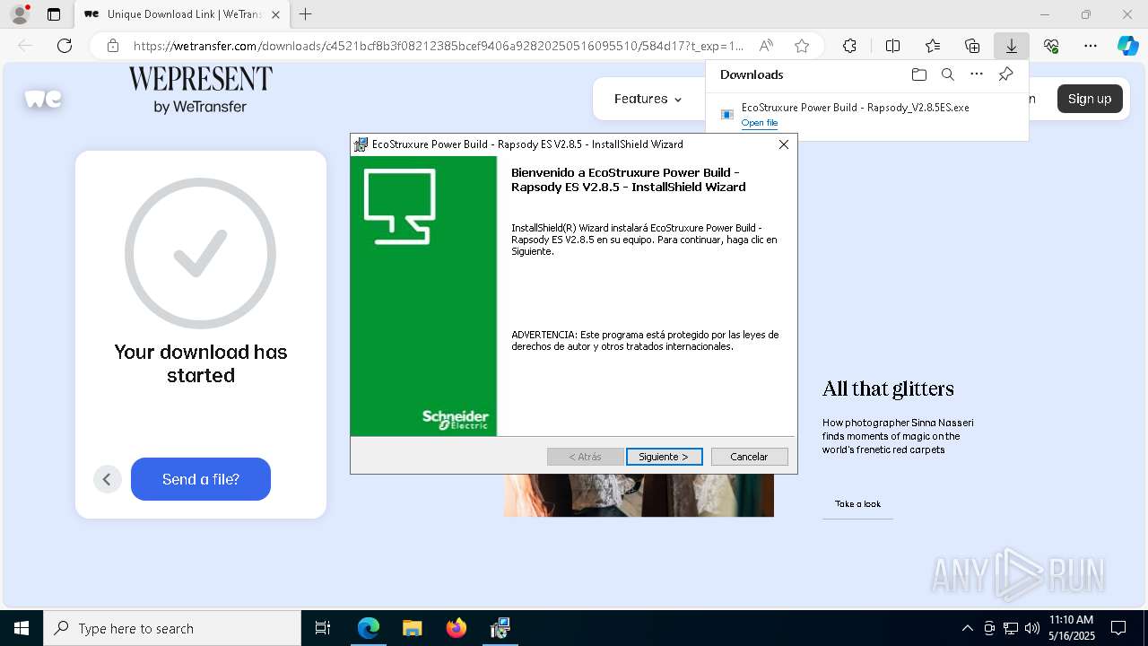Open the clock and date flyout
This screenshot has height=646, width=1148.
(x=1072, y=628)
